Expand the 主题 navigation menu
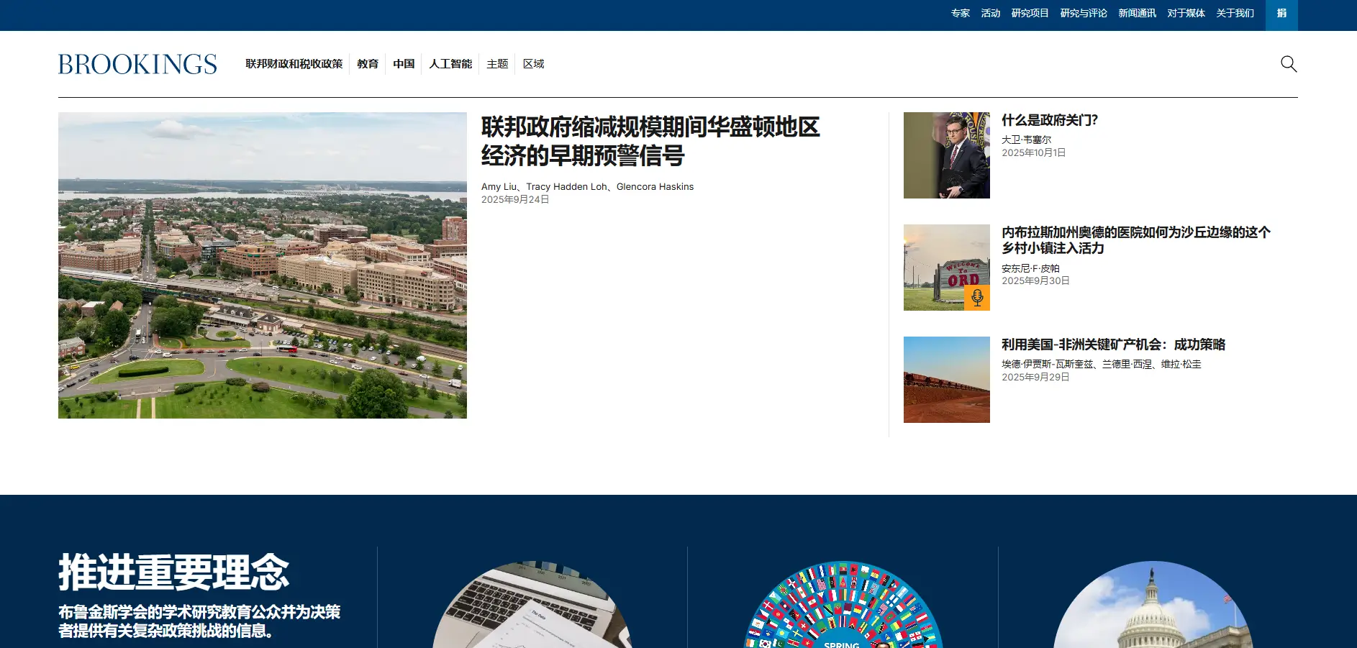1357x648 pixels. tap(497, 64)
